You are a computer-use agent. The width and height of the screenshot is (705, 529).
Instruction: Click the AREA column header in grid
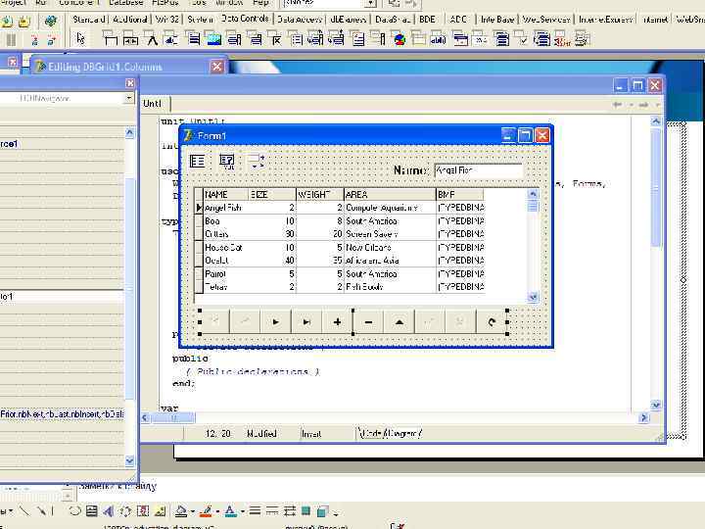[x=390, y=194]
